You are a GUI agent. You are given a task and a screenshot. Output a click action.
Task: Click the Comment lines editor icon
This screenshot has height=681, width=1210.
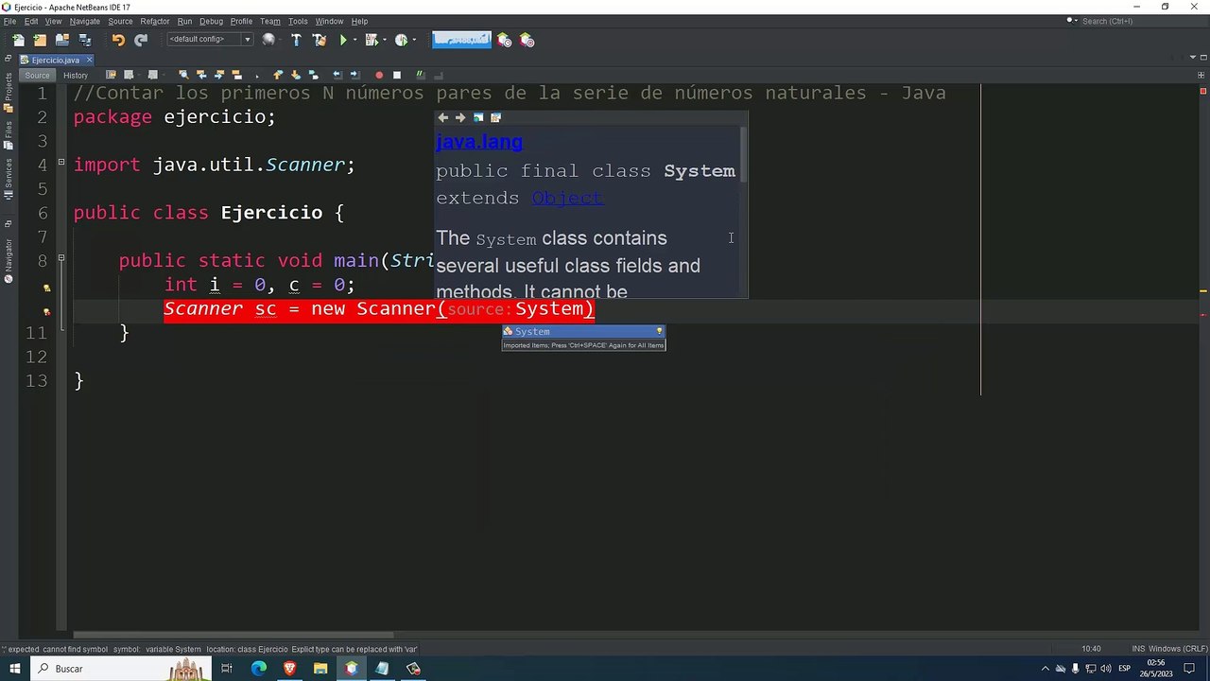[421, 75]
